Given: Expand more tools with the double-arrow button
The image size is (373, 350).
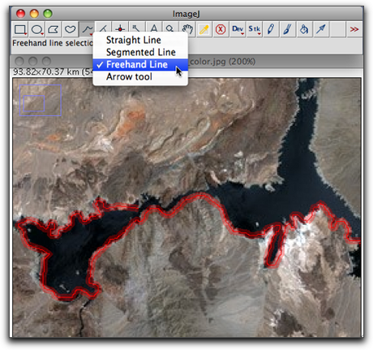Looking at the screenshot, I should [x=354, y=29].
